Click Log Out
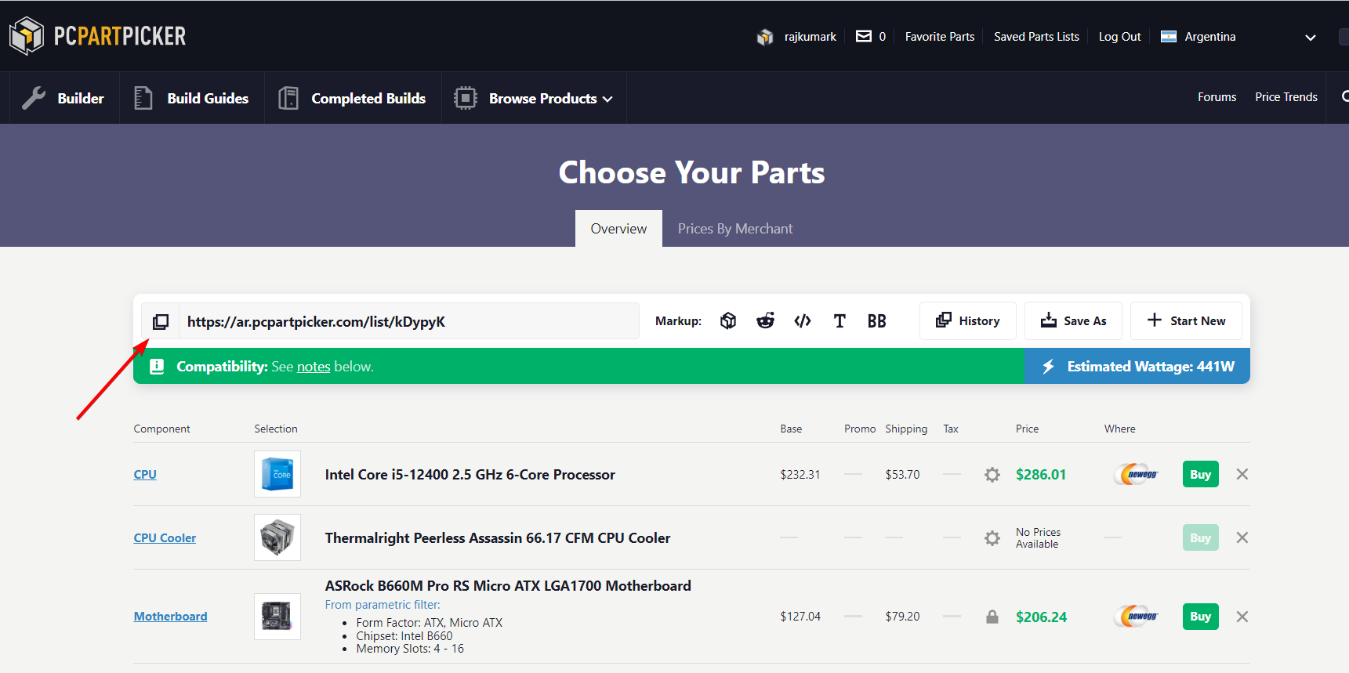 tap(1119, 37)
